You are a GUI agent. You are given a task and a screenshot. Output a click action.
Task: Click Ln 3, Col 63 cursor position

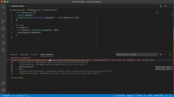point(120,96)
